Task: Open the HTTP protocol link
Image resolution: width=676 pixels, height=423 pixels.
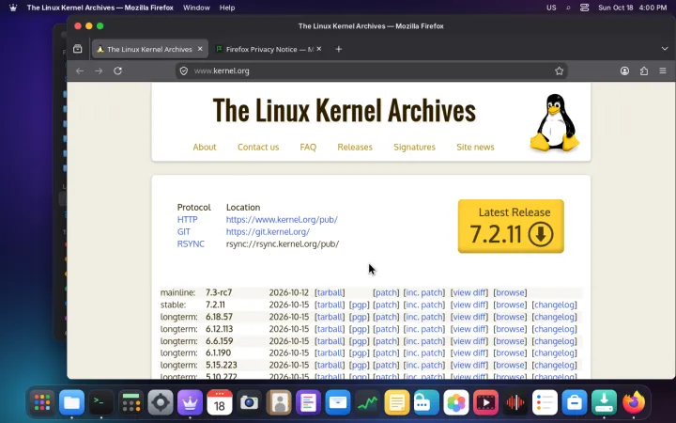Action: [x=187, y=219]
